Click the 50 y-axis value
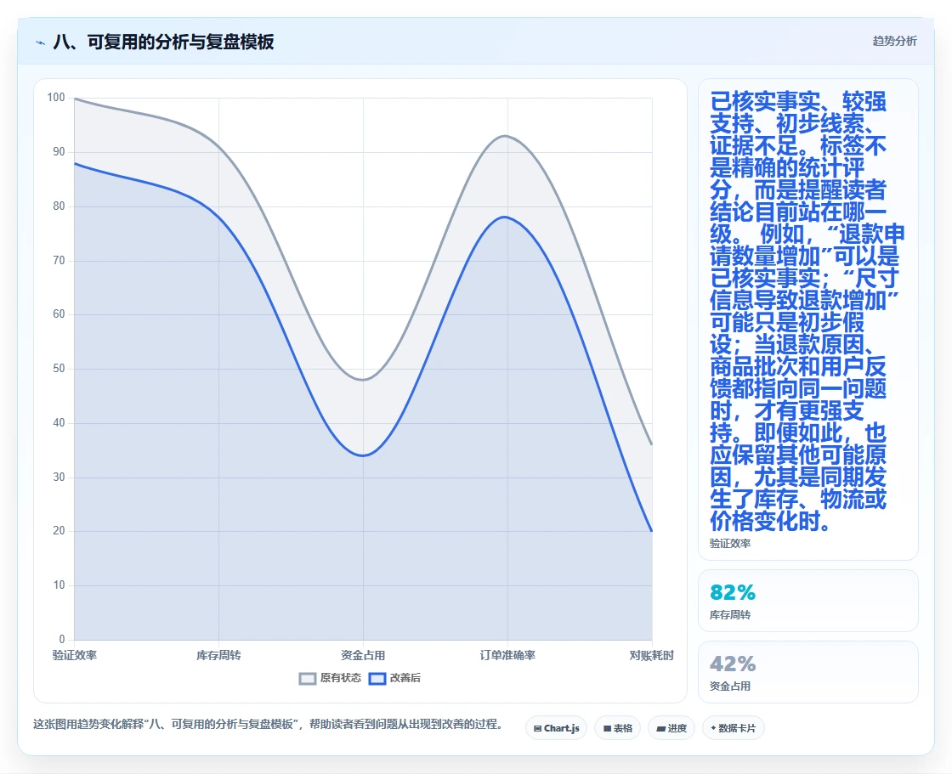 click(59, 369)
